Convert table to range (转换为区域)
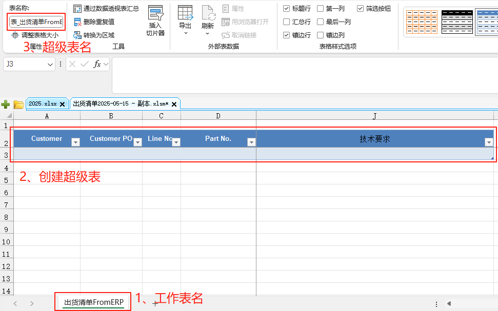498x311 pixels. (94, 35)
